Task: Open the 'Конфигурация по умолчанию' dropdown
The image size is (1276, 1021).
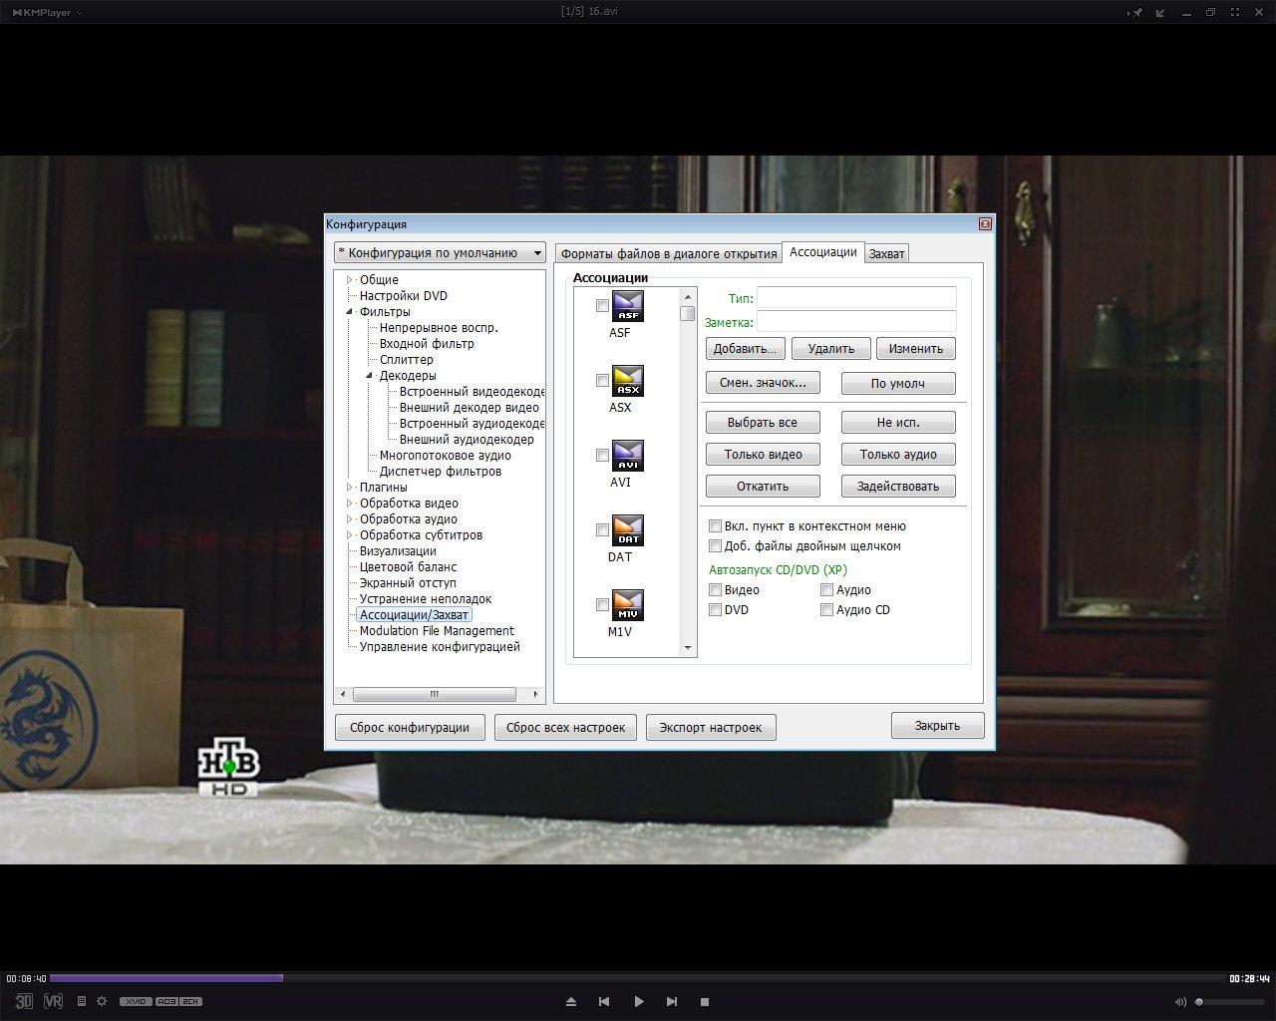Action: pos(440,253)
